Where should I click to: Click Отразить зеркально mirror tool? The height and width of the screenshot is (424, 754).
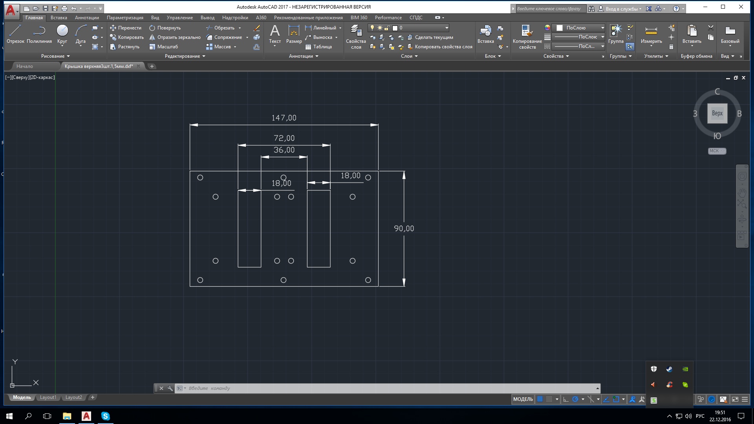(x=175, y=37)
